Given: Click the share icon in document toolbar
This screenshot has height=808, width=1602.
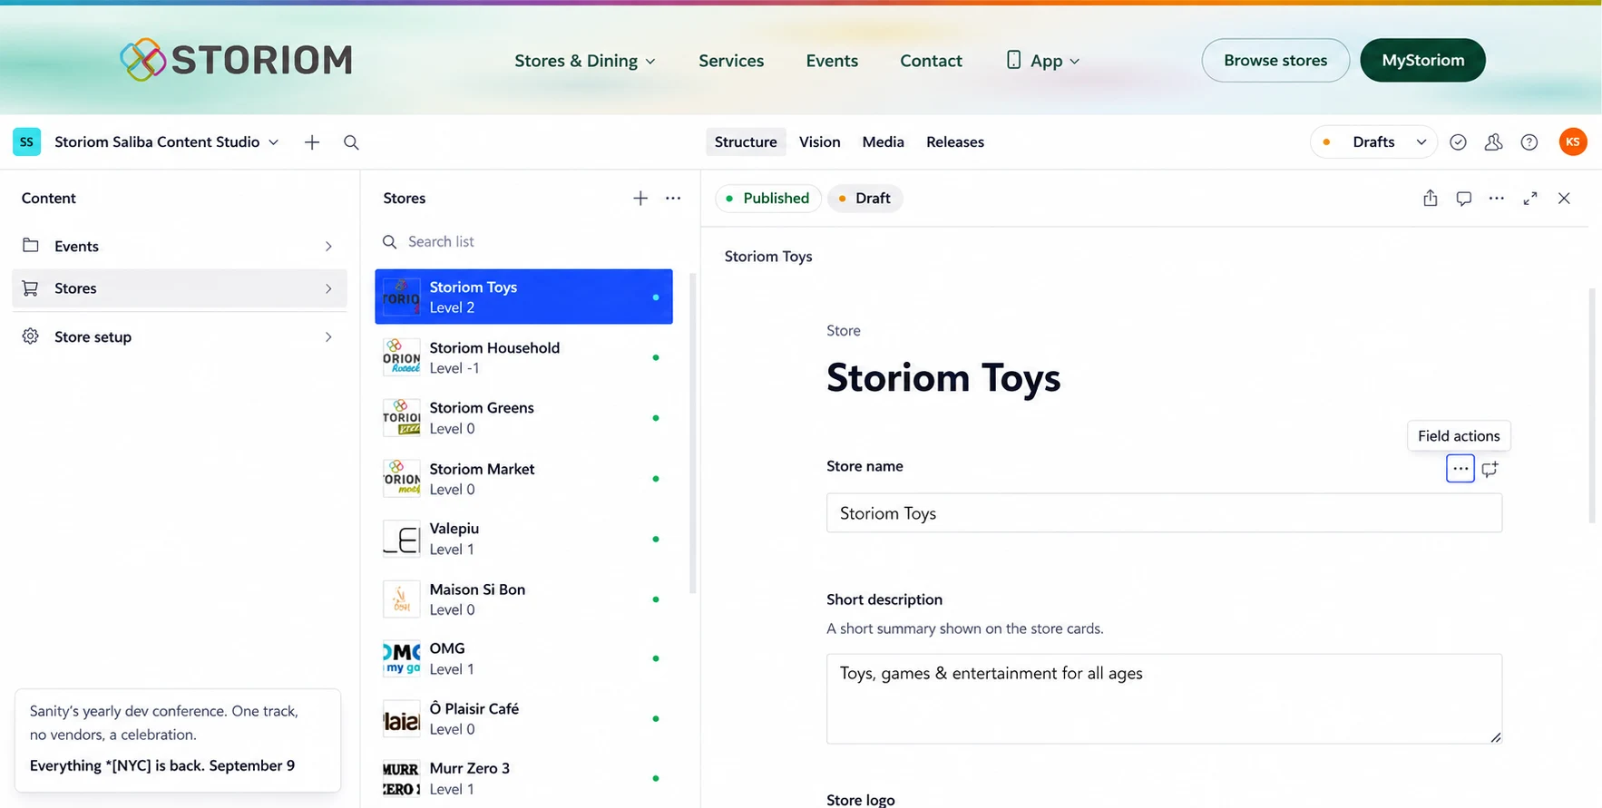Looking at the screenshot, I should (x=1431, y=198).
